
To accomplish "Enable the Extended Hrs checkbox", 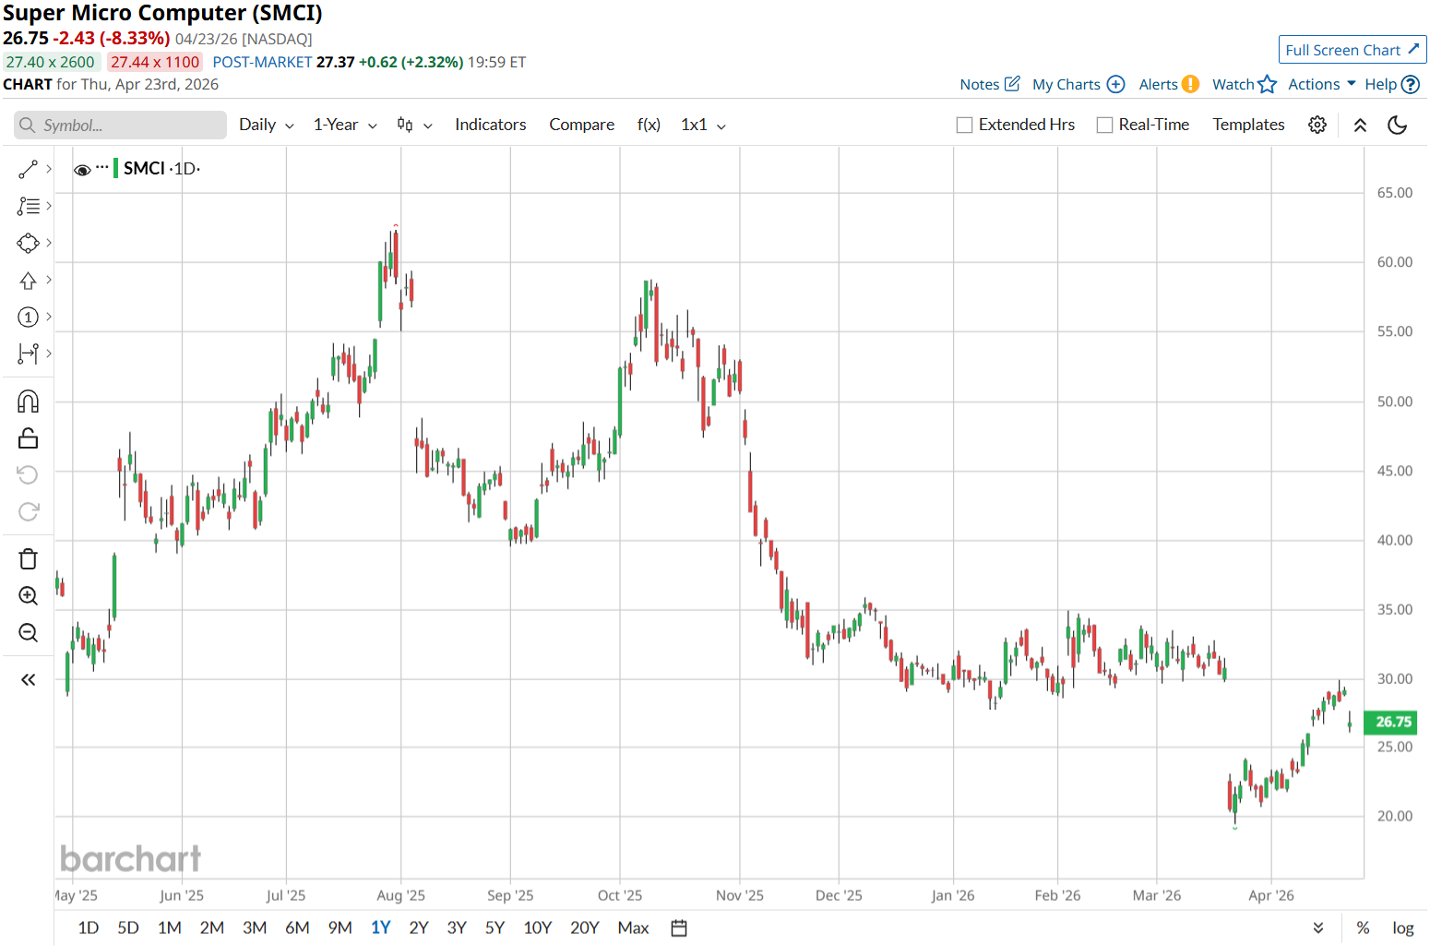I will point(965,126).
